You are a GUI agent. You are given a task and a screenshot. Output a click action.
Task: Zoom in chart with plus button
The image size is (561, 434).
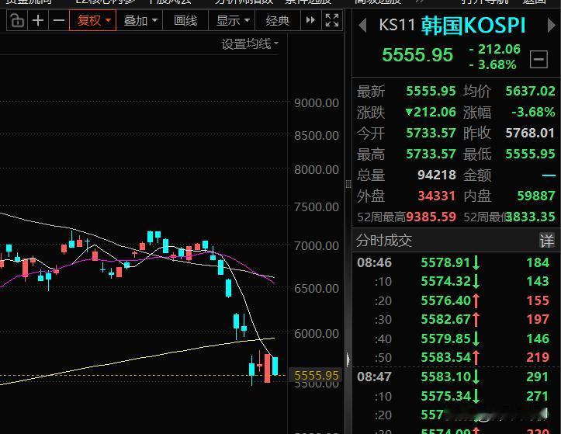[38, 20]
